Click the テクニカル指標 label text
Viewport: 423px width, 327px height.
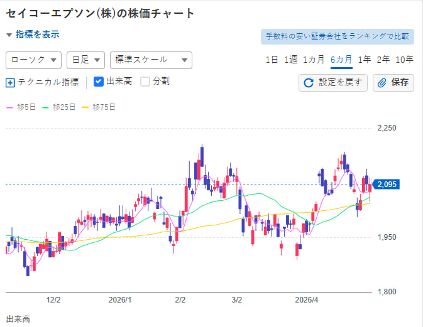point(48,82)
